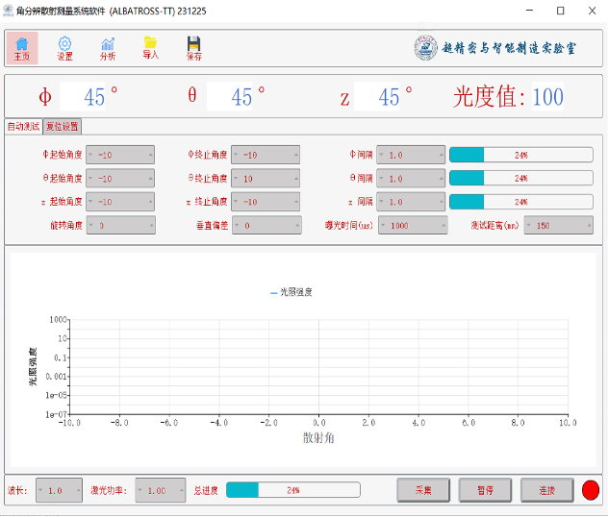This screenshot has width=608, height=517.
Task: Click the 10.0 x-axis tick label
Action: tap(568, 423)
